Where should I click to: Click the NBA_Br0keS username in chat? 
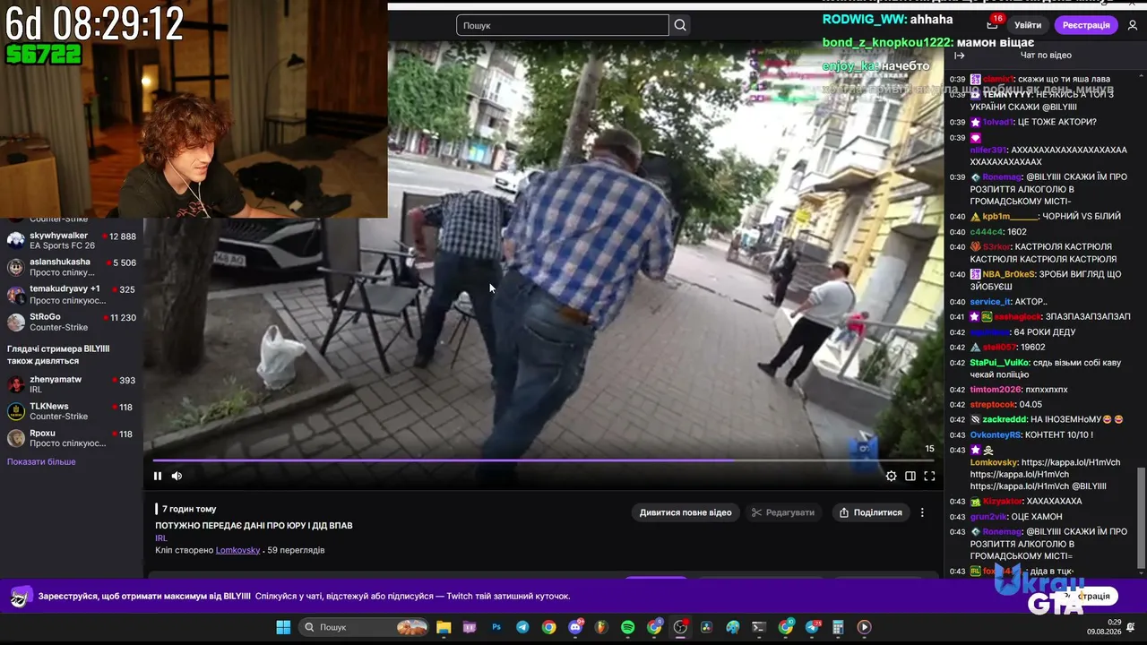[x=1008, y=274]
